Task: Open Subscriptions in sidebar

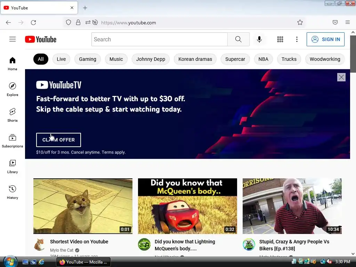Action: pos(13,141)
